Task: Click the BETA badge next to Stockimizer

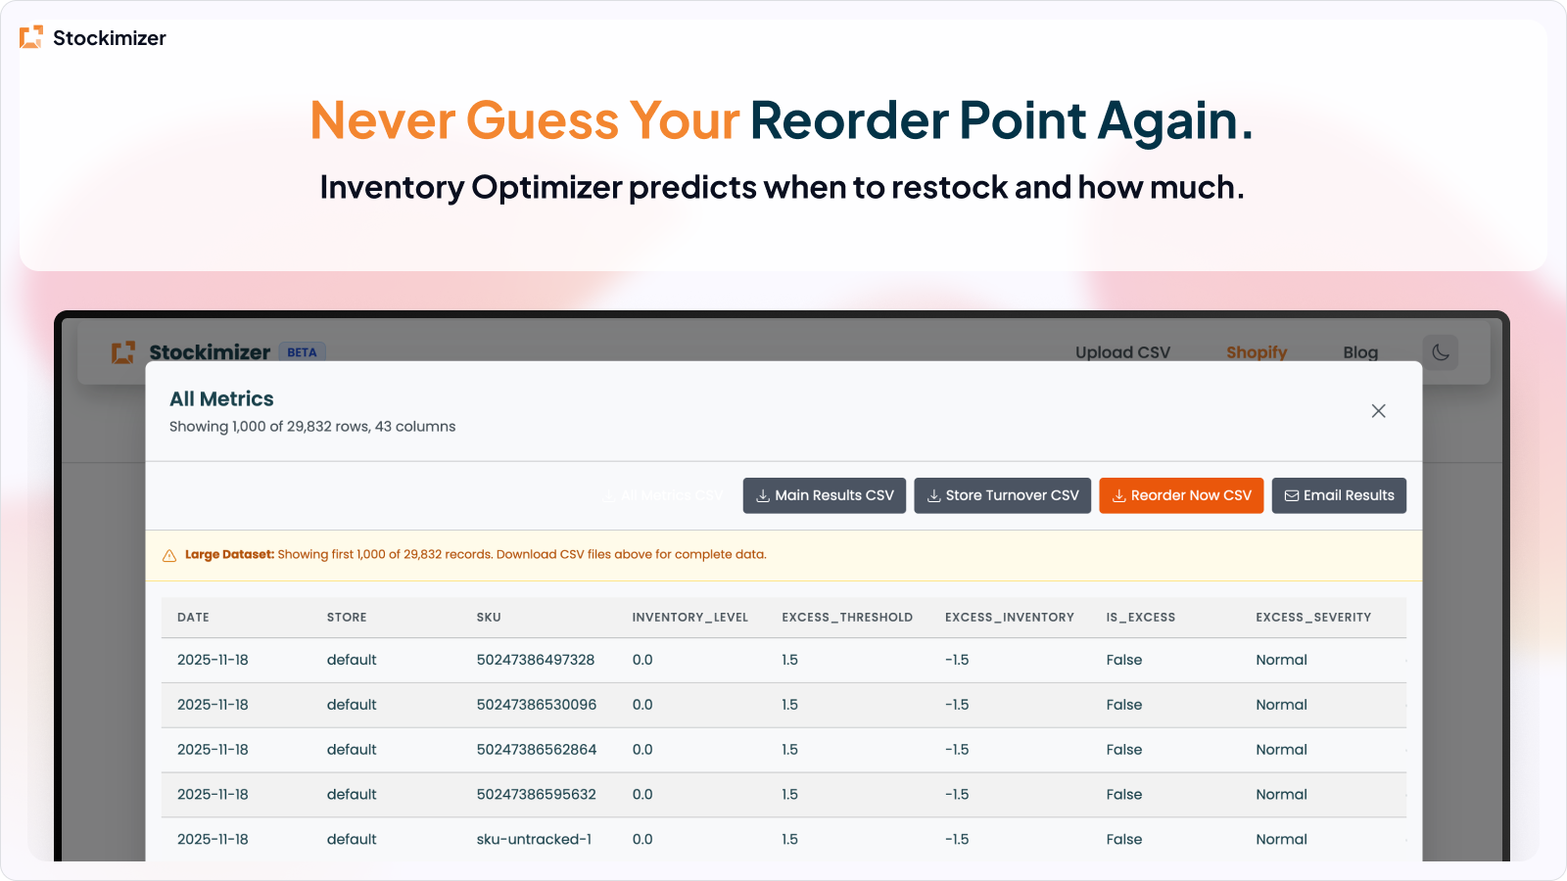Action: (x=302, y=351)
